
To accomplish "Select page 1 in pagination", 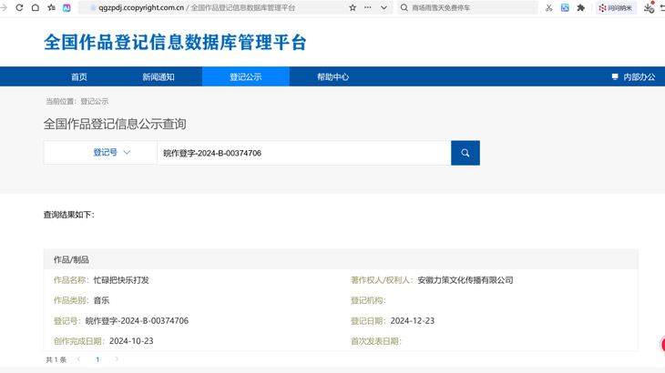I will click(x=97, y=359).
